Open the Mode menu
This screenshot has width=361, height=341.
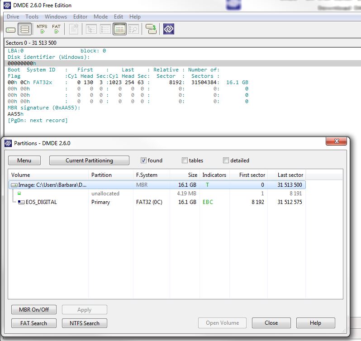coord(100,17)
